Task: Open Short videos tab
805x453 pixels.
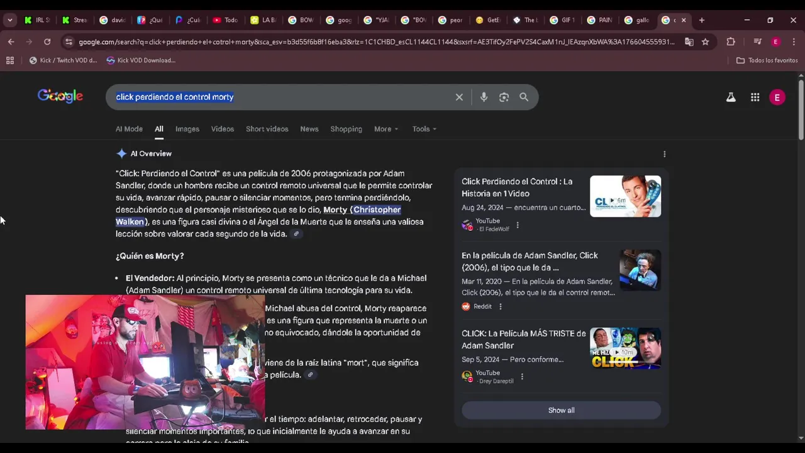Action: pos(267,129)
